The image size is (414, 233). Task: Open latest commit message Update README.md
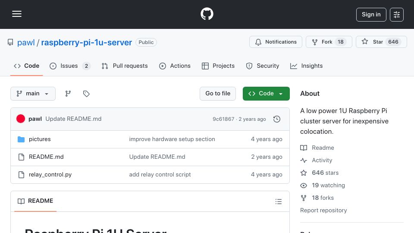(x=73, y=119)
